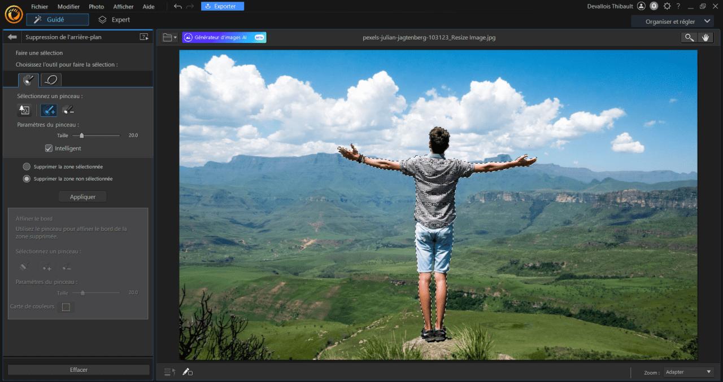Select the hand pan tool

pos(705,37)
